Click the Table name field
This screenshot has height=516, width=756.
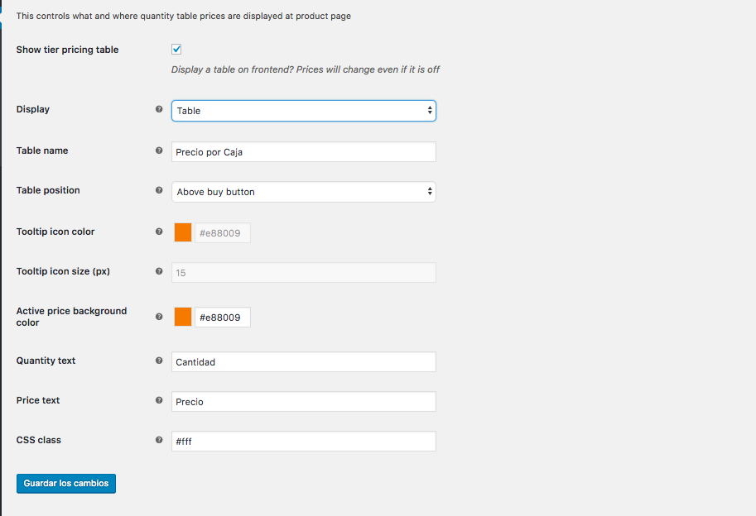click(303, 152)
